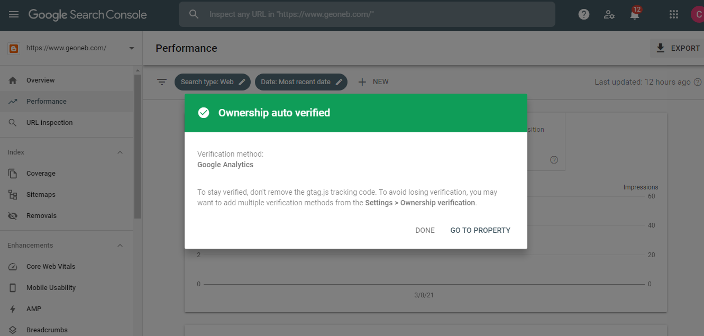Open the property selector dropdown arrow
Viewport: 704px width, 336px height.
pos(132,49)
